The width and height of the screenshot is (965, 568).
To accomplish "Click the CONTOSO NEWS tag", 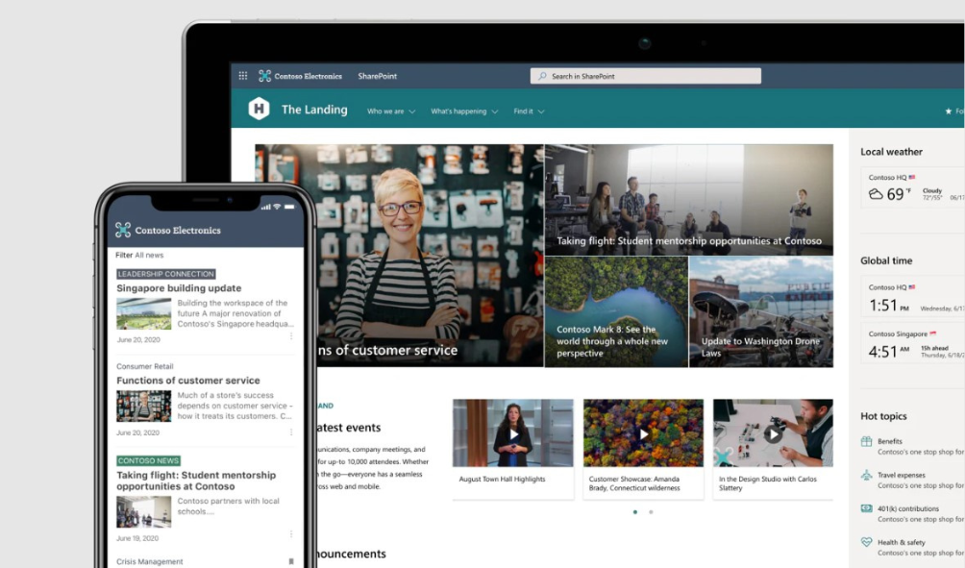I will click(x=148, y=460).
